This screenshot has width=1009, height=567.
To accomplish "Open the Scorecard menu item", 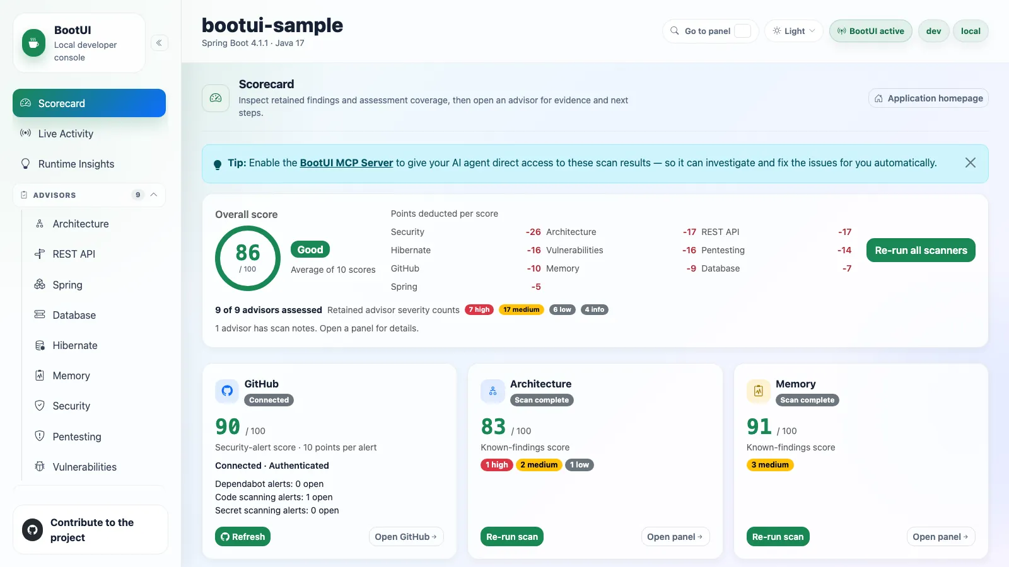I will (90, 103).
